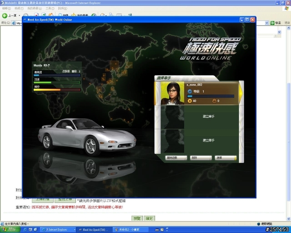The height and width of the screenshot is (233, 291).
Task: Click the green Go button next to address bar
Action: [x=272, y=23]
